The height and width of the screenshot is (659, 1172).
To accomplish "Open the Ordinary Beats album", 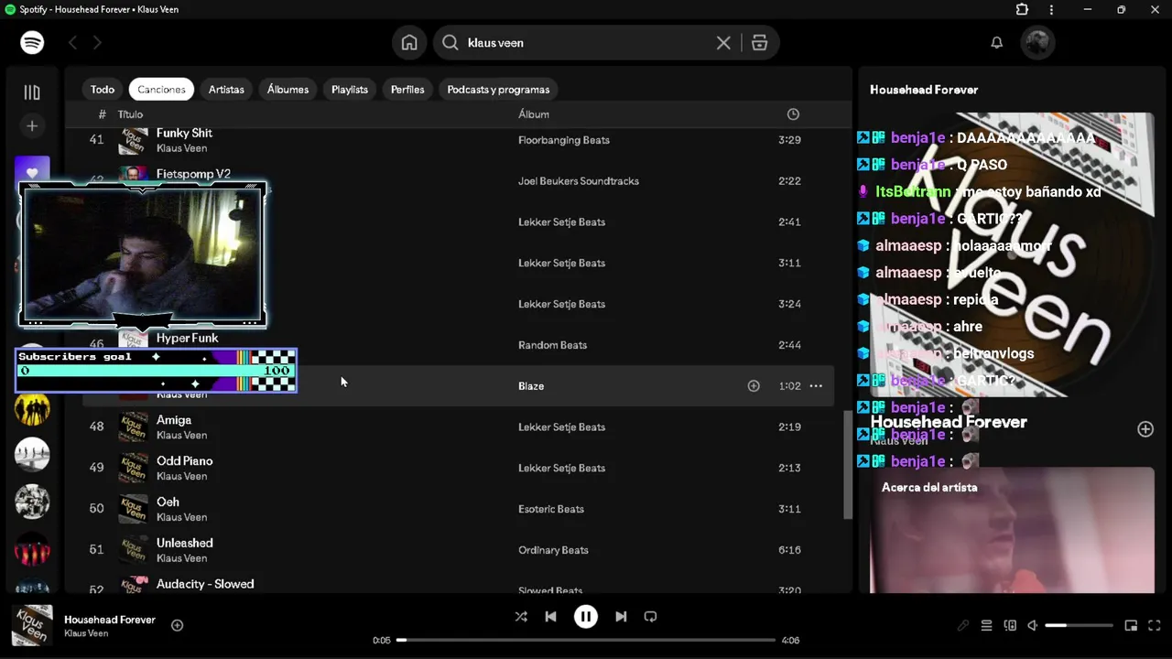I will 553,550.
